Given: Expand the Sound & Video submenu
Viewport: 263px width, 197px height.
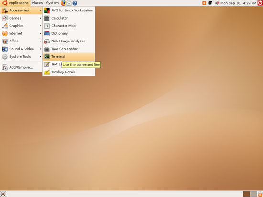Looking at the screenshot, I should [x=22, y=49].
